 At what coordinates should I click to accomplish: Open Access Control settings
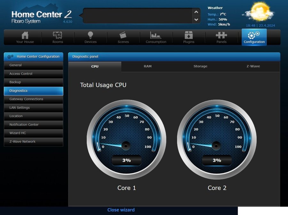coord(34,74)
